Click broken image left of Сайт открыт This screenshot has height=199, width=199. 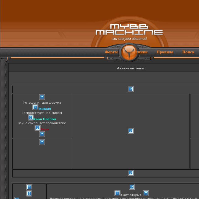click(x=117, y=193)
